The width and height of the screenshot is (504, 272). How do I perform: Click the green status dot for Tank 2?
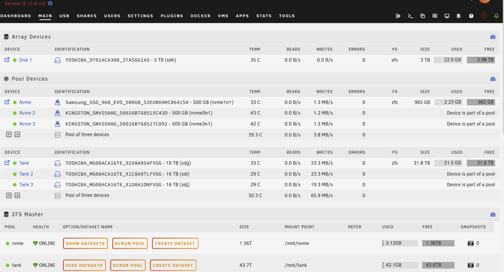[15, 174]
